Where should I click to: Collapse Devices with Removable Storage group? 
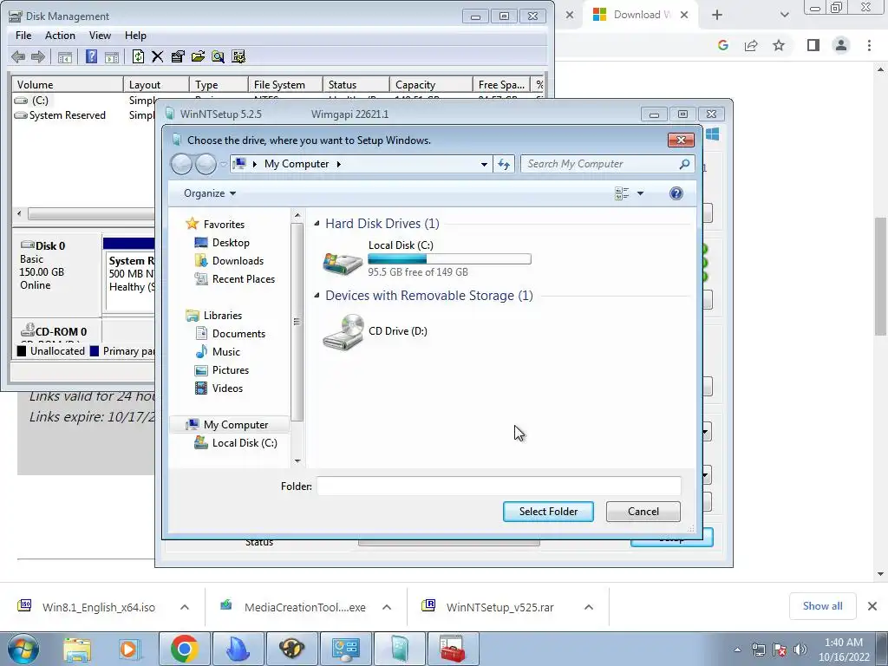pos(317,296)
